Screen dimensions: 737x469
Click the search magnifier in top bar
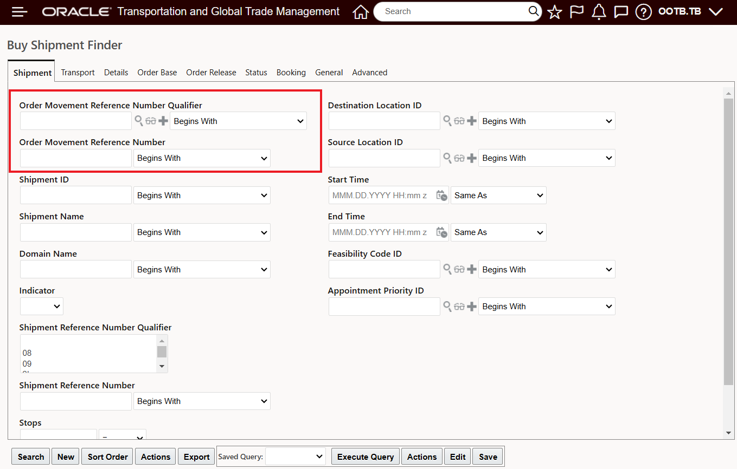(534, 11)
